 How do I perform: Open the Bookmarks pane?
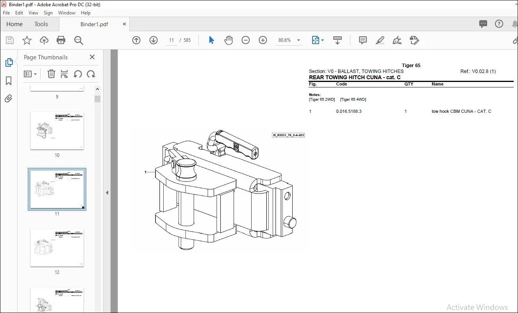click(x=9, y=81)
